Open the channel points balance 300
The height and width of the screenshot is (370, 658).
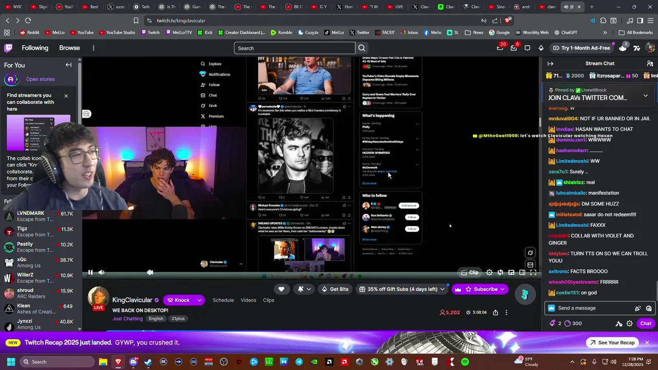(573, 323)
